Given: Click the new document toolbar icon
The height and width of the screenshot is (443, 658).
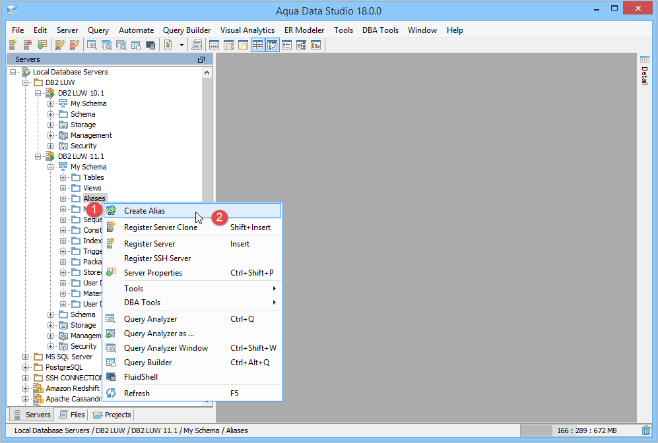Looking at the screenshot, I should point(168,45).
